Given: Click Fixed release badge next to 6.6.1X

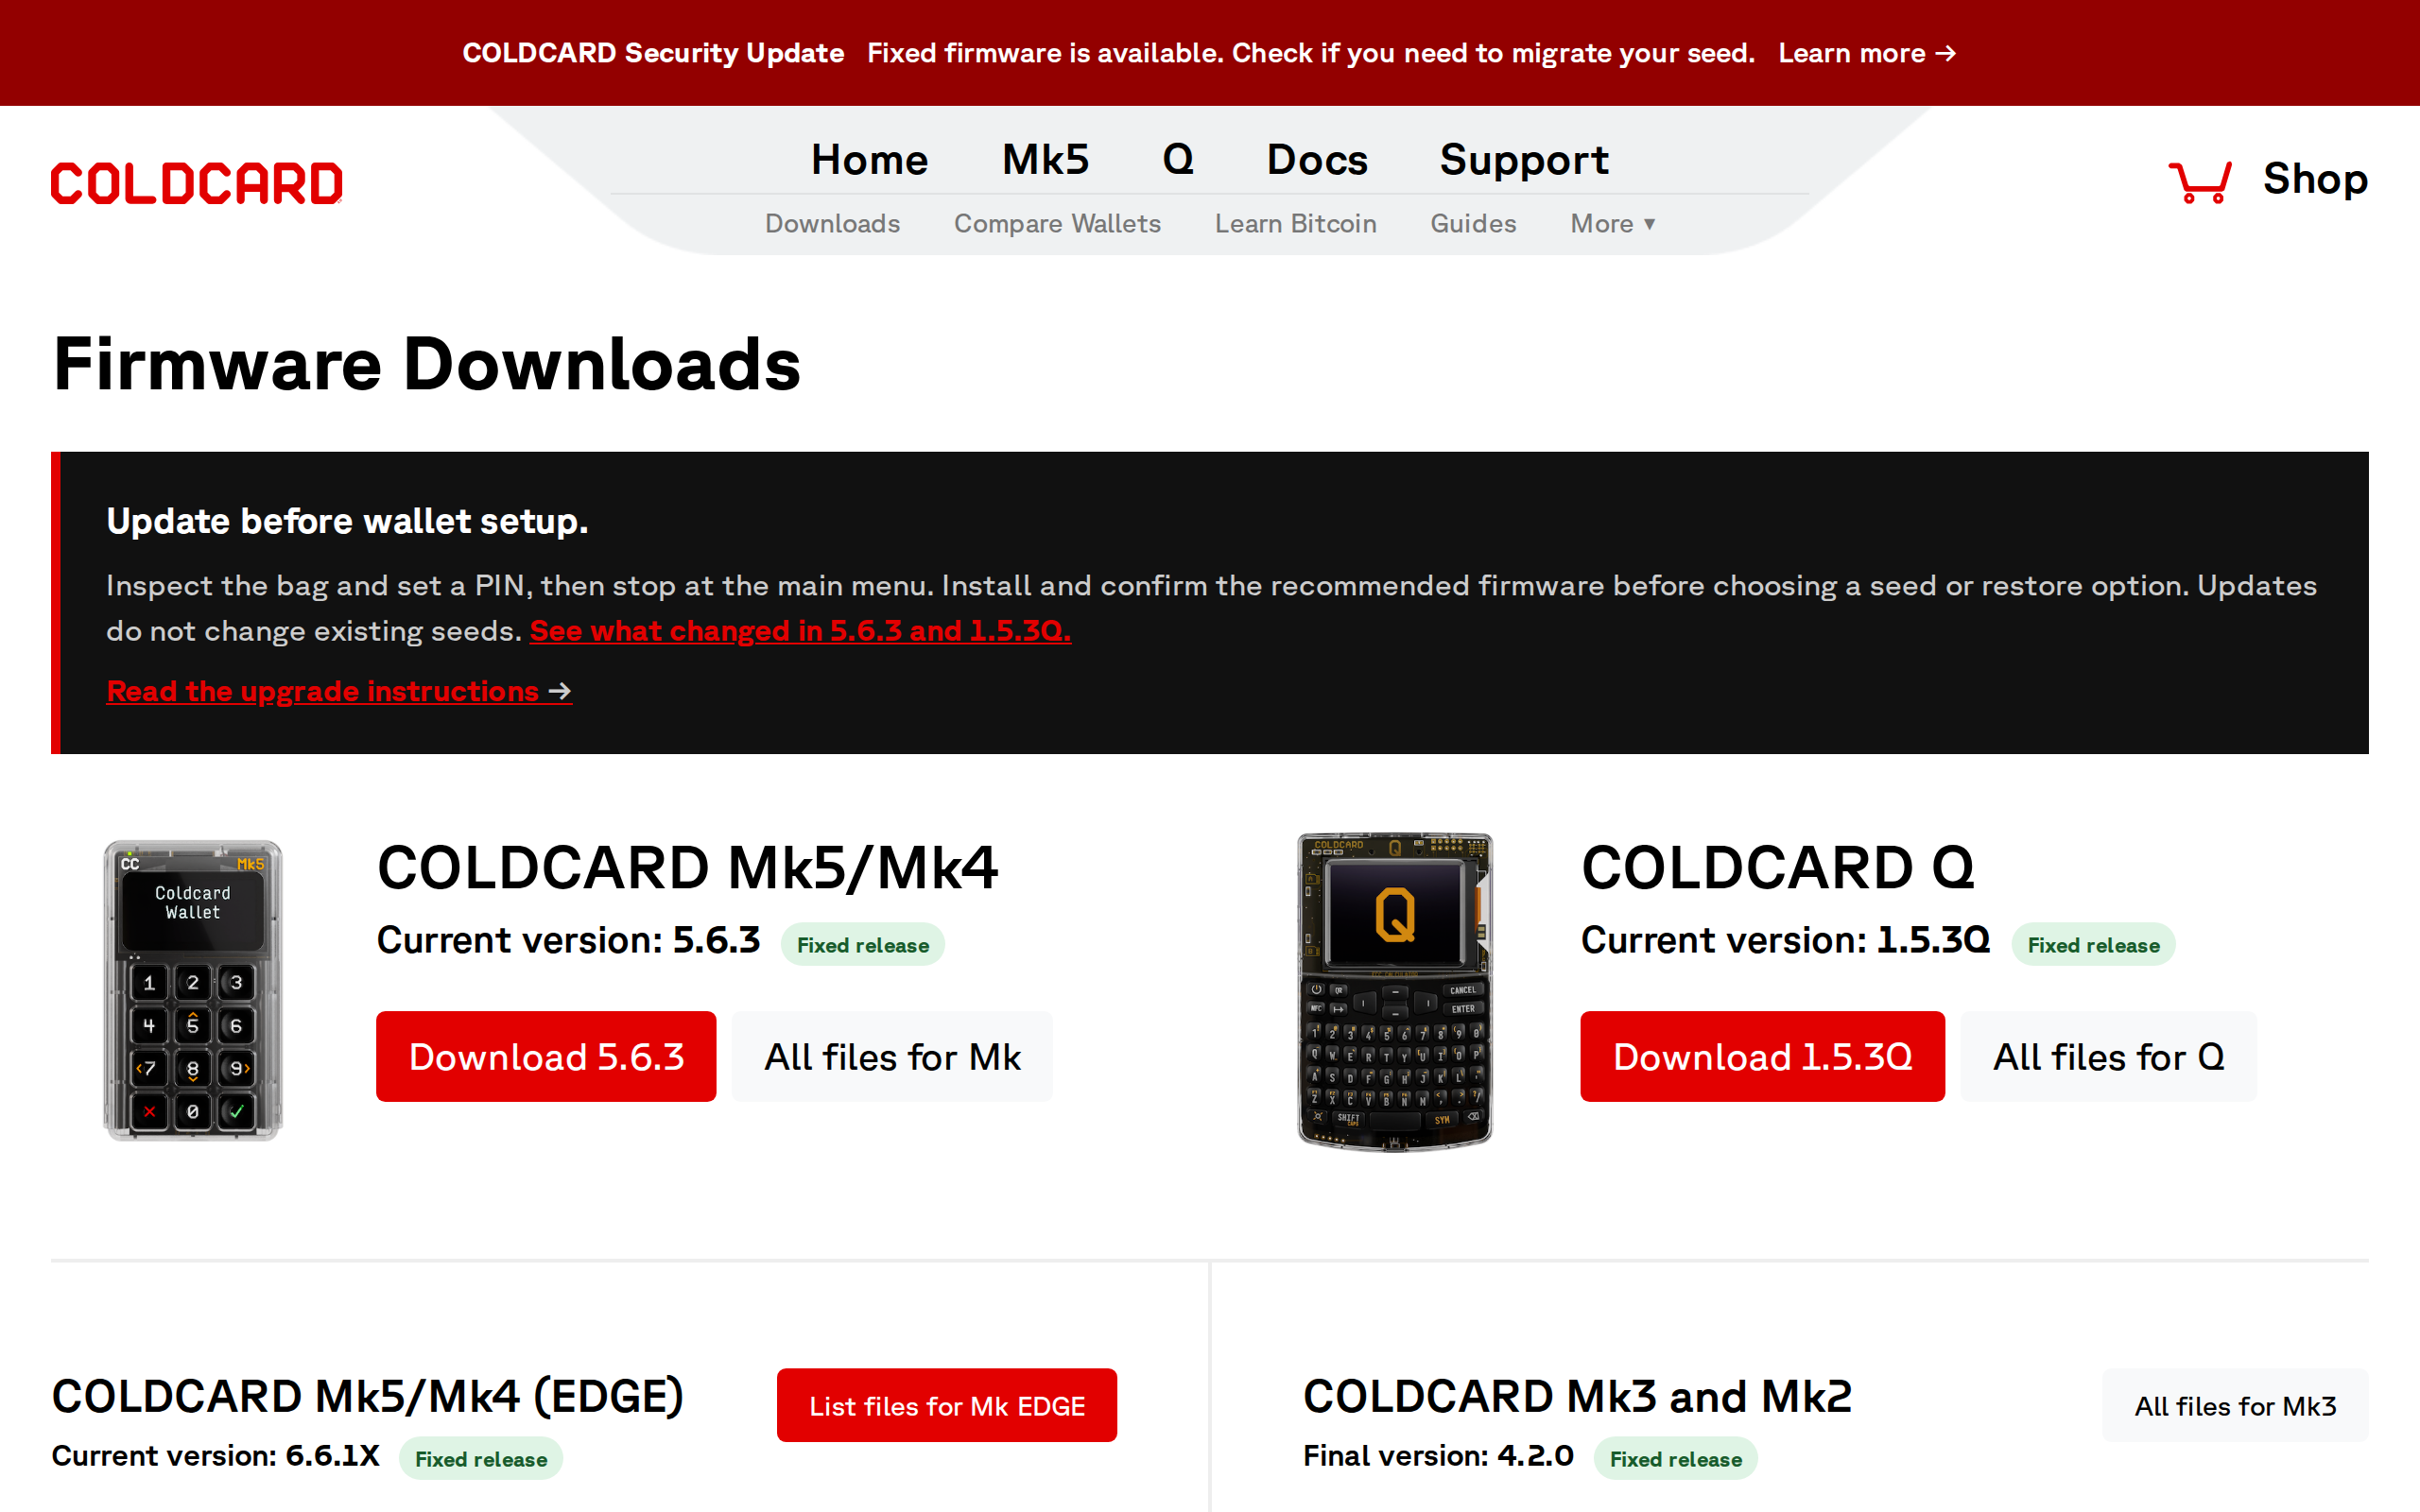Looking at the screenshot, I should pos(481,1458).
